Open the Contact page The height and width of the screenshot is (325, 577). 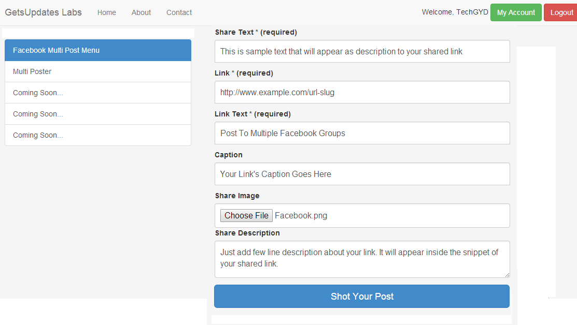(x=179, y=12)
